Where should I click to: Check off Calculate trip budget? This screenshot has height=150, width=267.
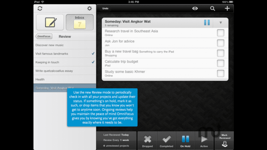point(221,63)
